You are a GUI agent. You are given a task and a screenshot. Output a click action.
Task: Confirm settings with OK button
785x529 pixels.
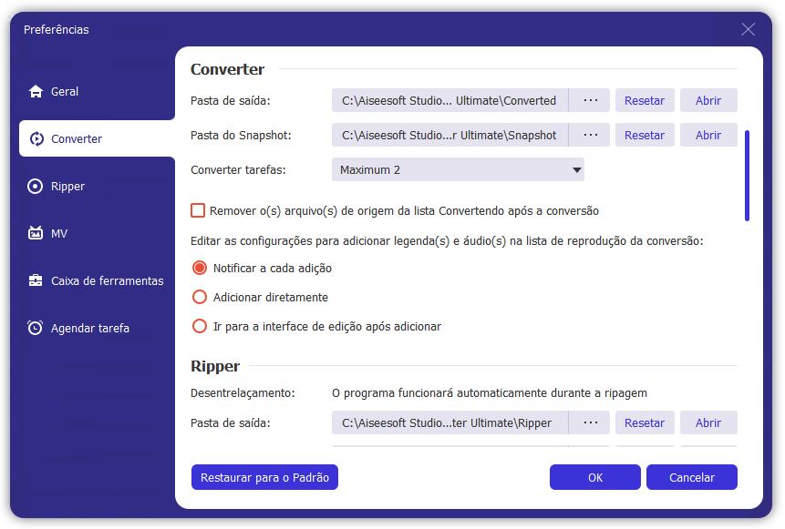click(594, 477)
